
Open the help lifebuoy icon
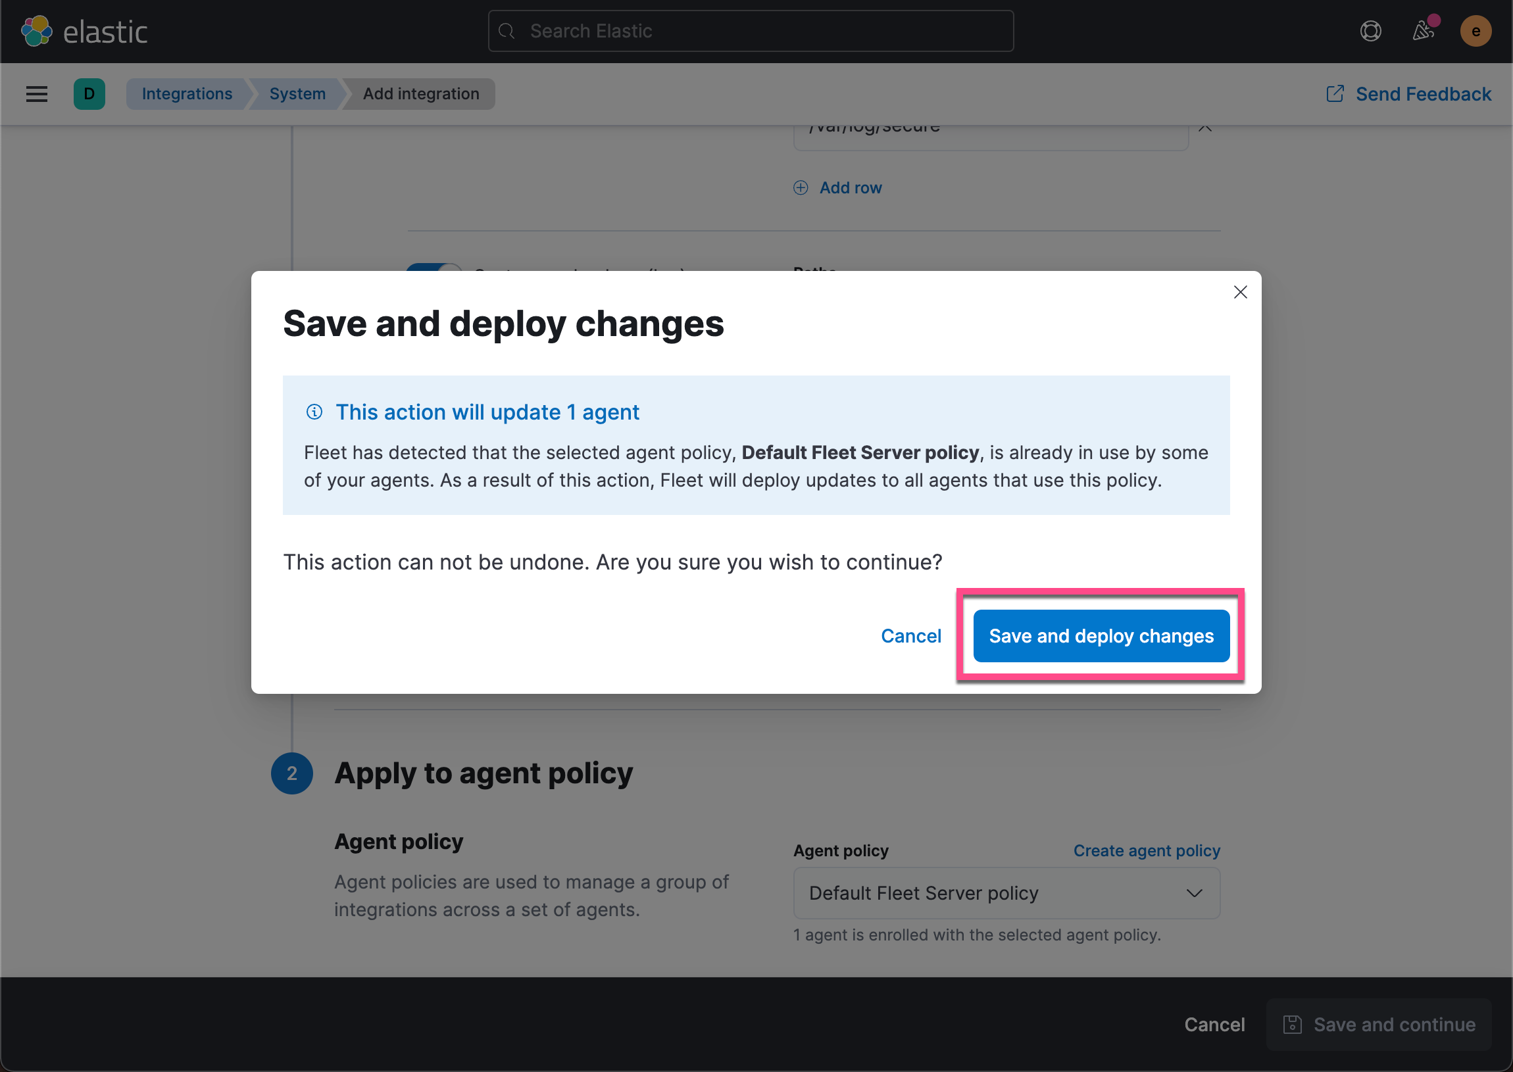click(x=1370, y=31)
